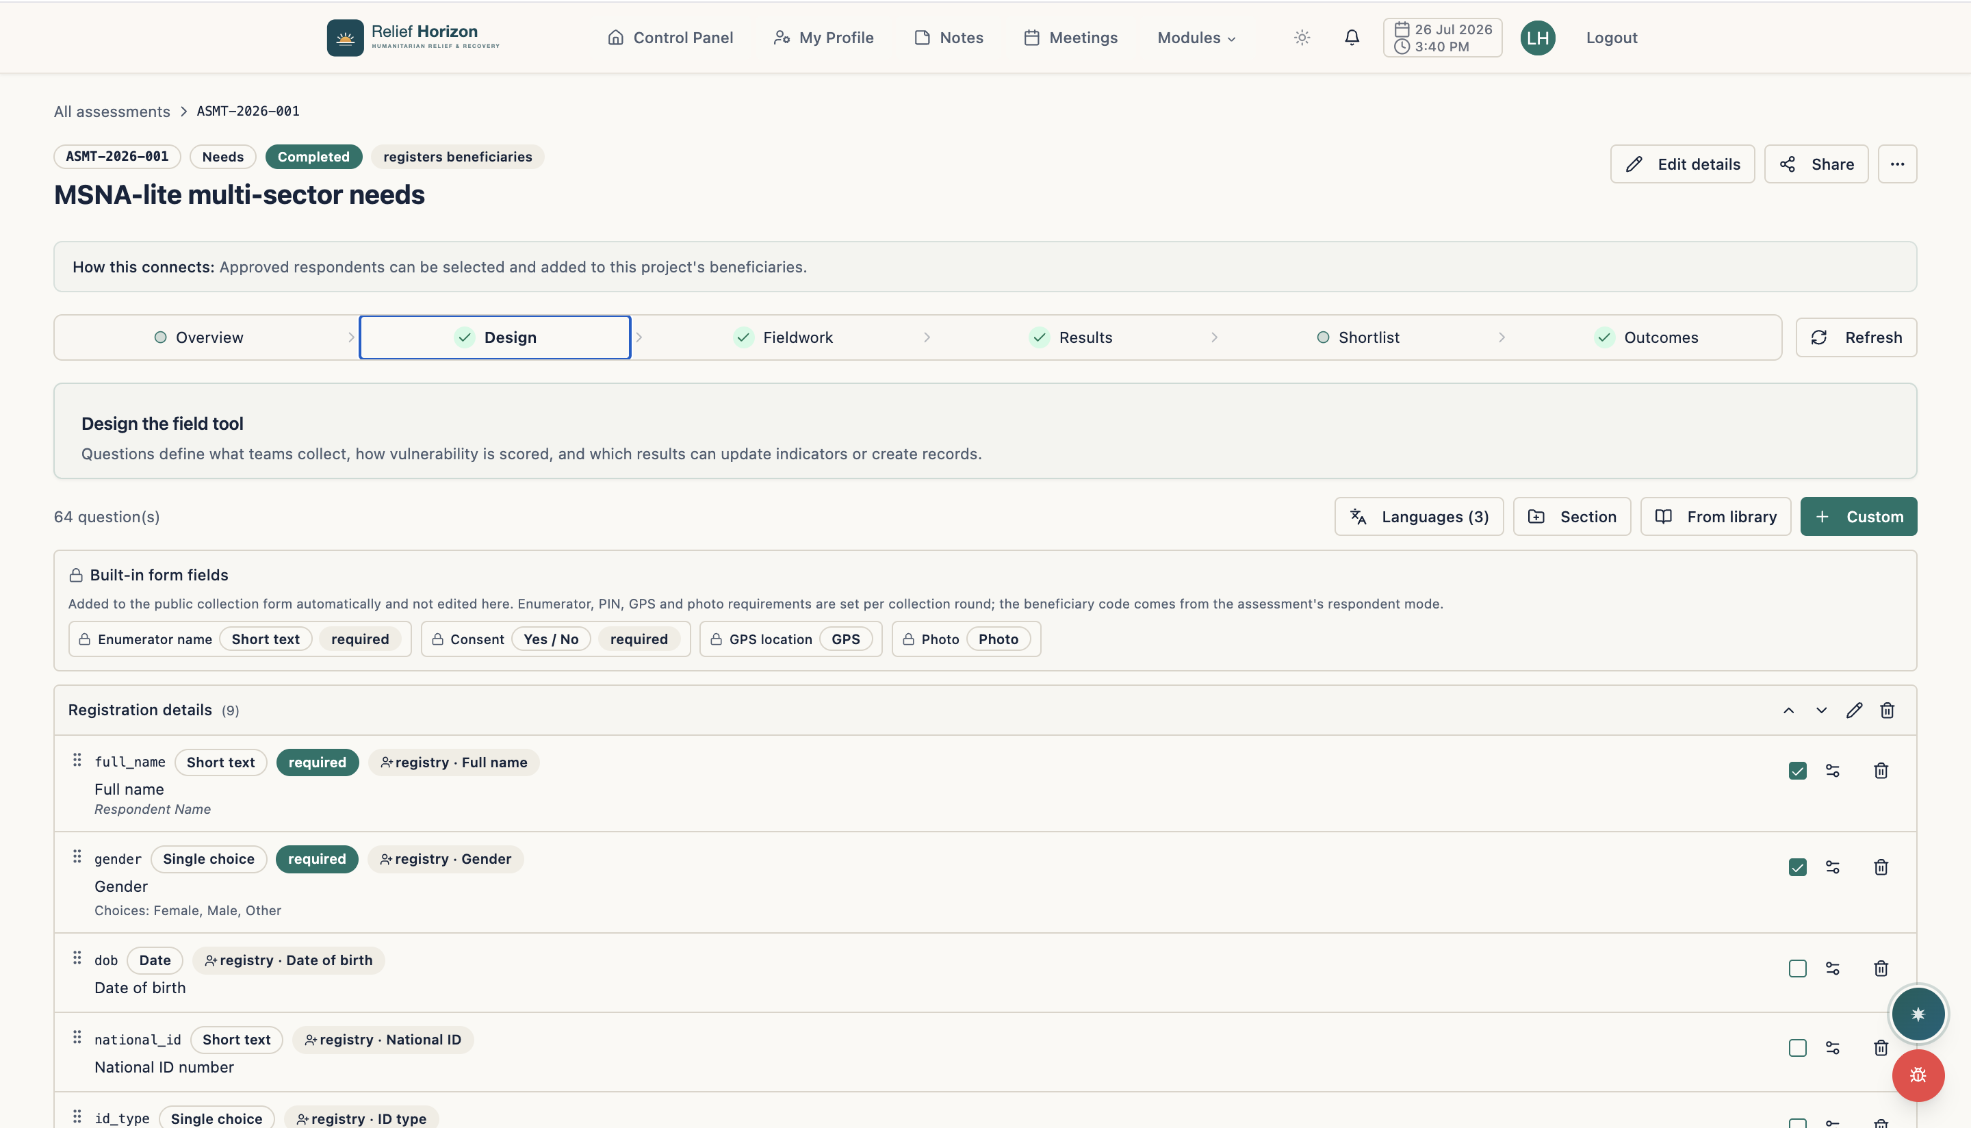Screen dimensions: 1971x1128
Task: Click the chevron after the Fieldwork step
Action: 926,337
